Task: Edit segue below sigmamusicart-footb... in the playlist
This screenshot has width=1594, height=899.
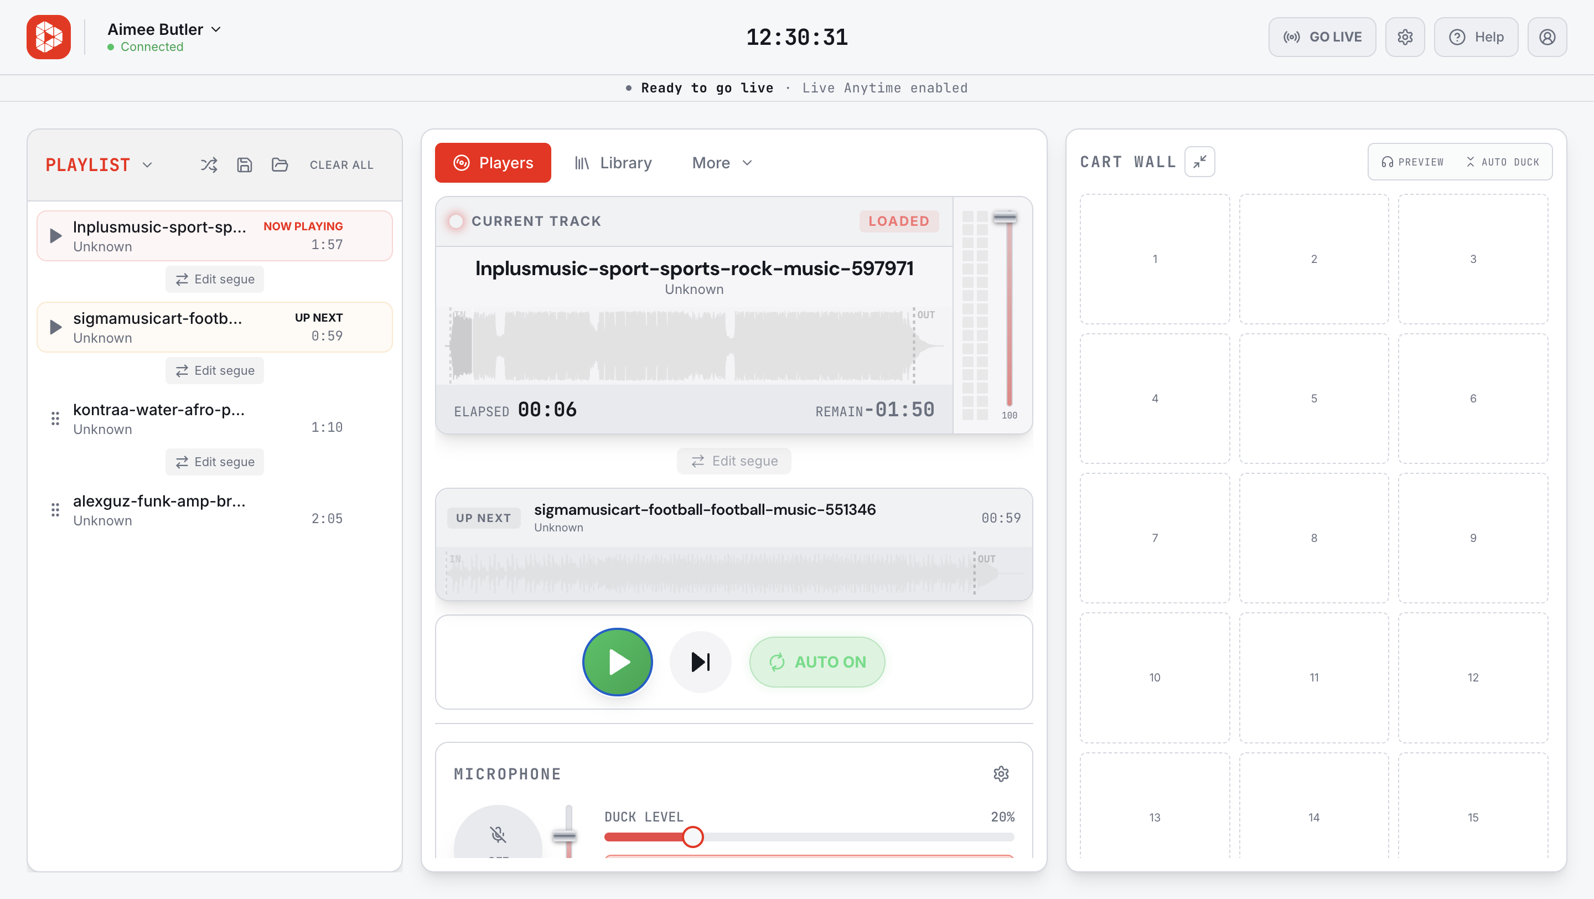Action: (215, 370)
